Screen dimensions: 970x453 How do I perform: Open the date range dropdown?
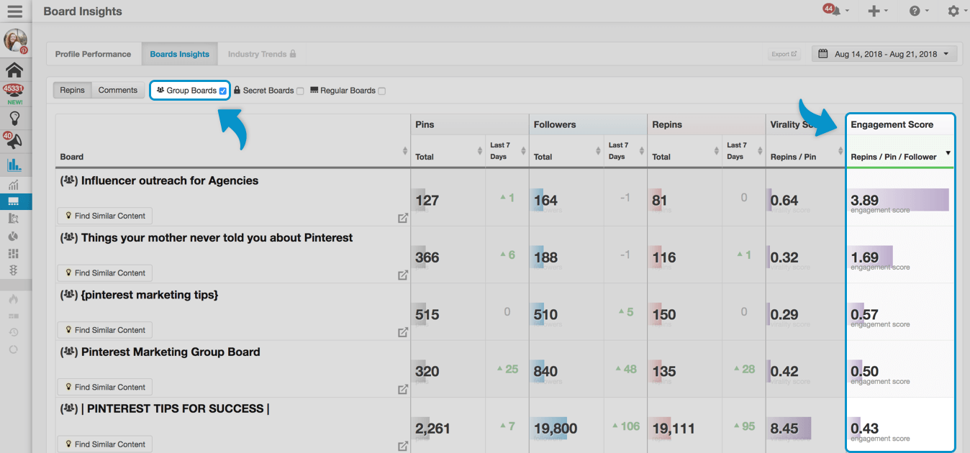(885, 54)
